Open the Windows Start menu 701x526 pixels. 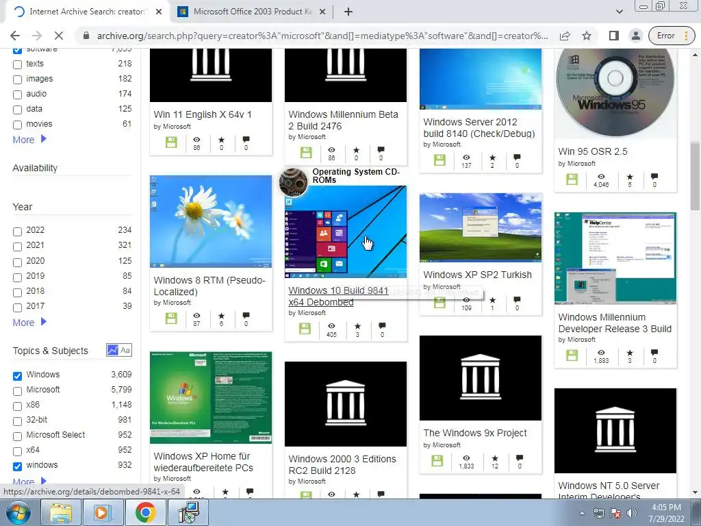tap(18, 512)
